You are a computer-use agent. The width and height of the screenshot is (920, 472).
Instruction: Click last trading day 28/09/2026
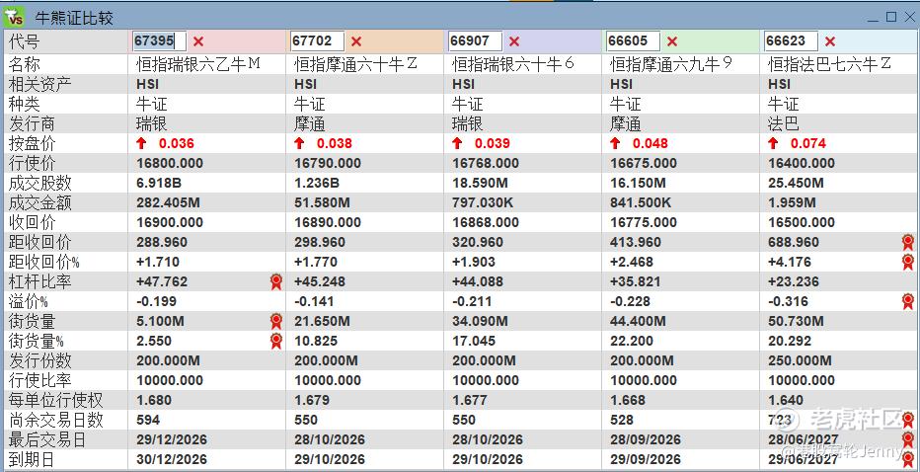[x=645, y=439]
